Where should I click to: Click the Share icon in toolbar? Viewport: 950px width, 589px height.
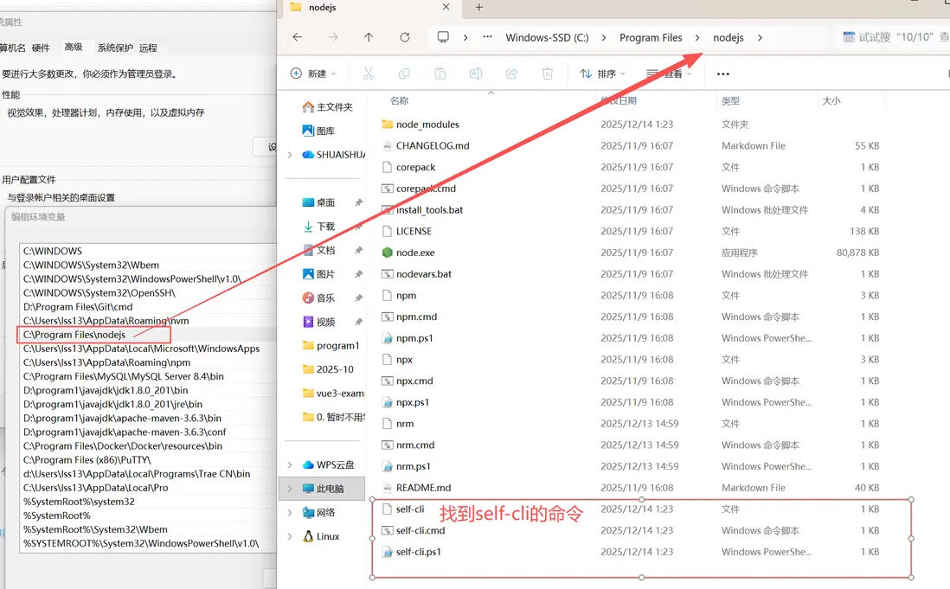(x=512, y=74)
